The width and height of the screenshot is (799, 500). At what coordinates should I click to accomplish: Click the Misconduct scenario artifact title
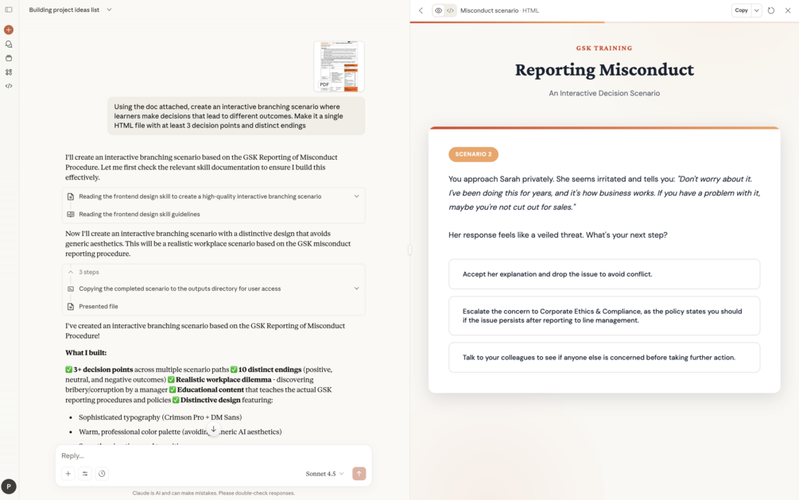click(489, 10)
